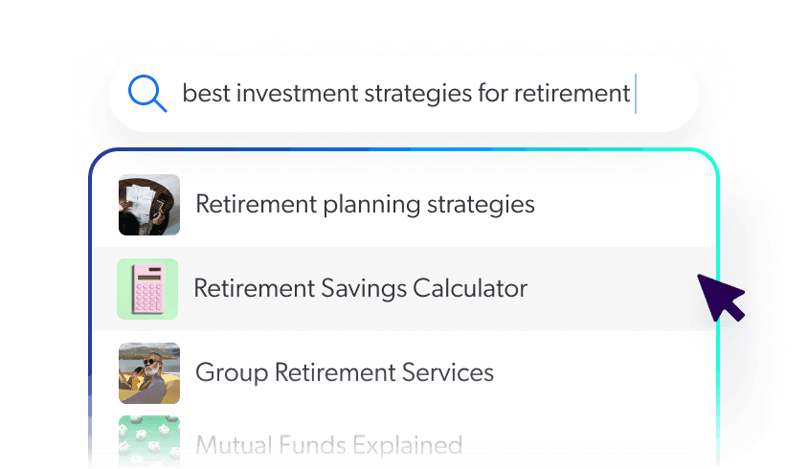Select the "Retirement planning strategies" suggestion

pos(365,204)
